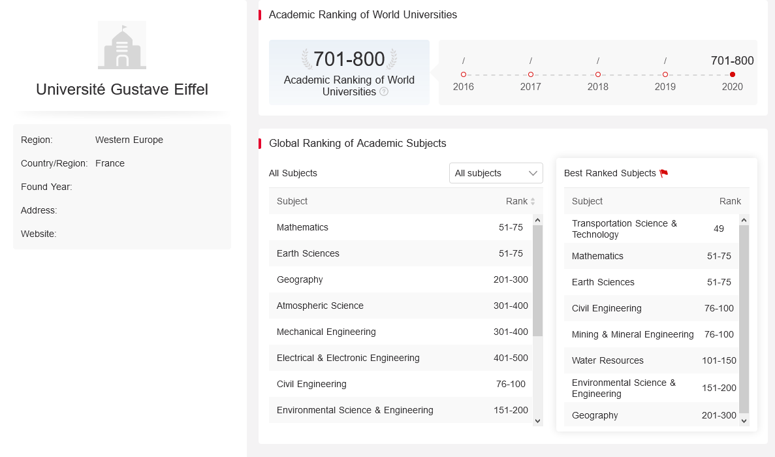Click the Rank header in Best Ranked table
This screenshot has height=457, width=775.
coord(730,201)
